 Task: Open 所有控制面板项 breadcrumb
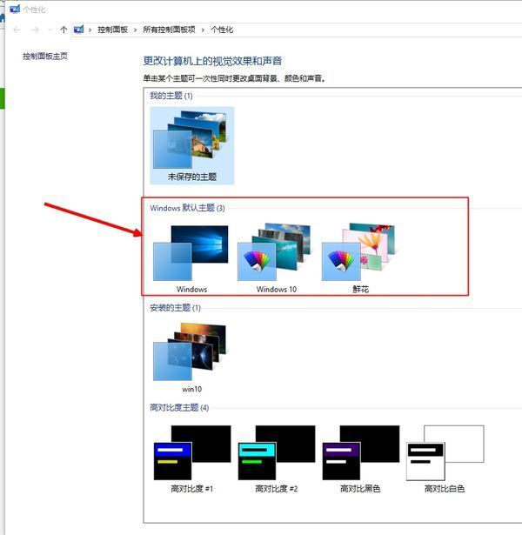pos(170,30)
